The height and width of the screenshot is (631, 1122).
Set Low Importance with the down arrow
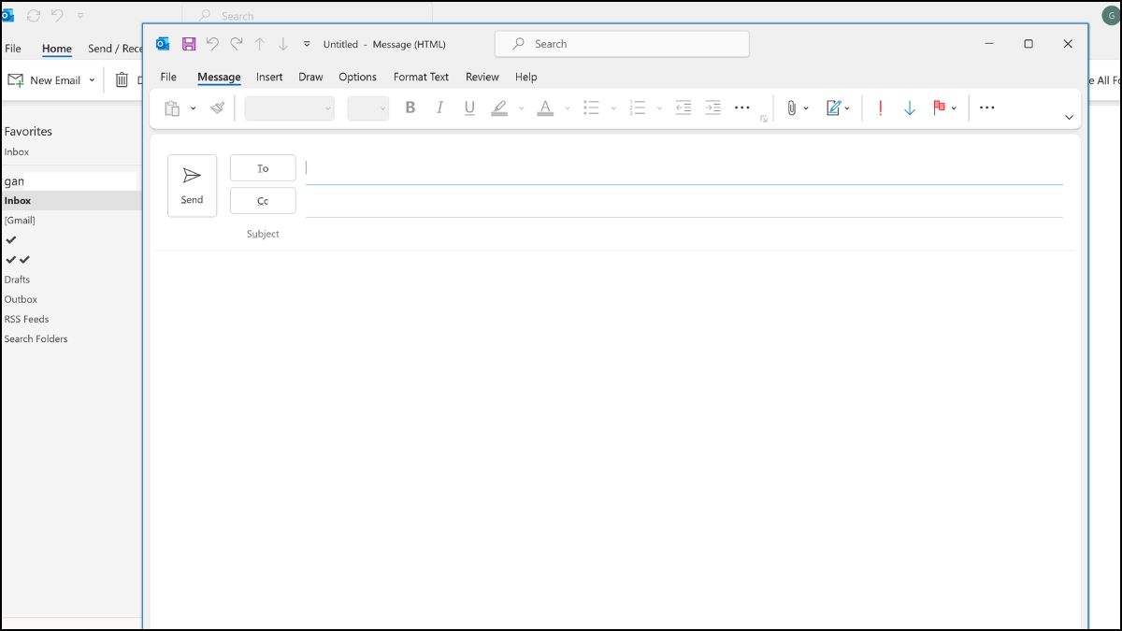[x=909, y=108]
